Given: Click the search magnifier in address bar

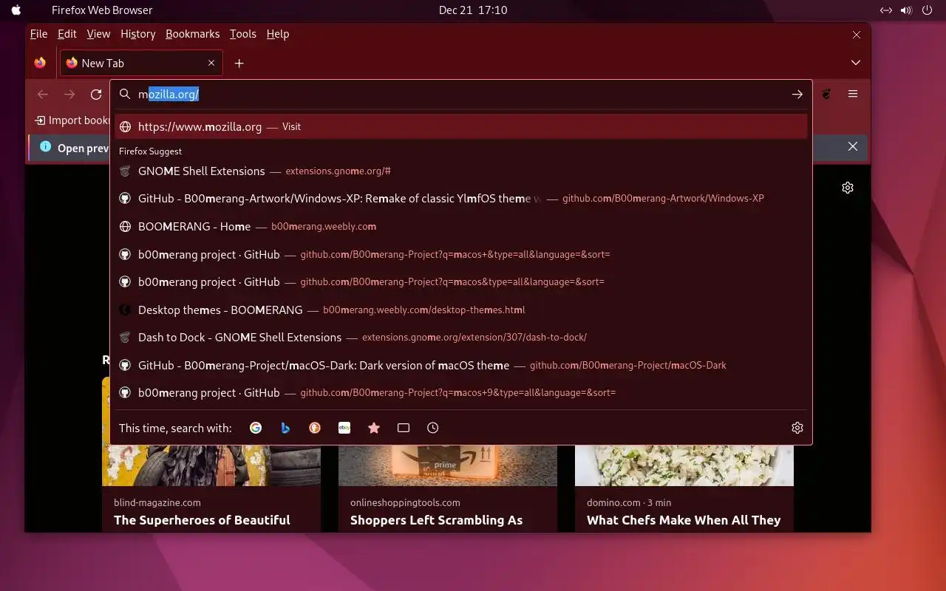Looking at the screenshot, I should (x=125, y=95).
